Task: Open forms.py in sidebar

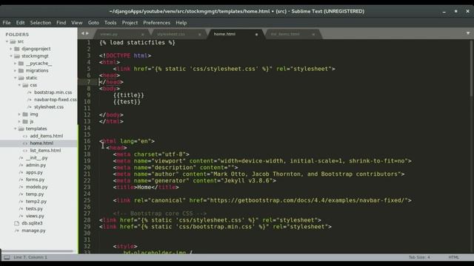Action: coord(35,180)
